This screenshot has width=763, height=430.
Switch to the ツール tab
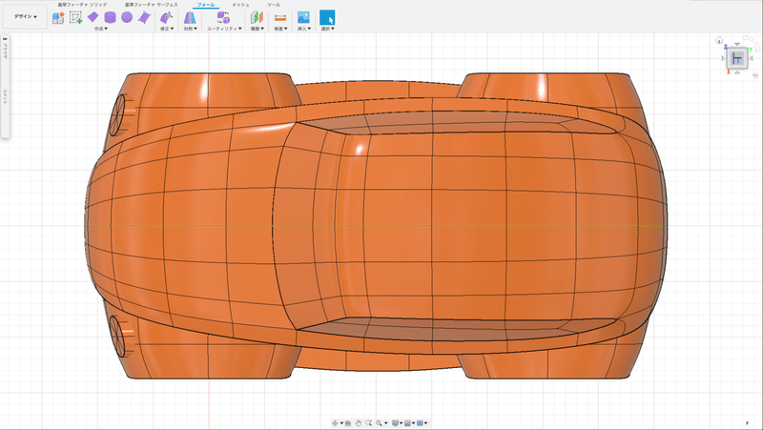point(274,5)
